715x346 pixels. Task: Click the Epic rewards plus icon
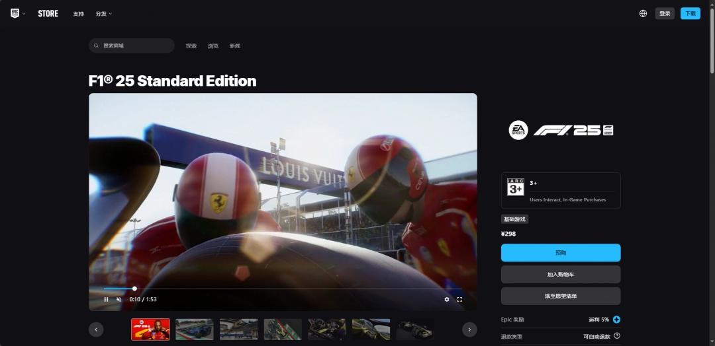[x=616, y=320]
